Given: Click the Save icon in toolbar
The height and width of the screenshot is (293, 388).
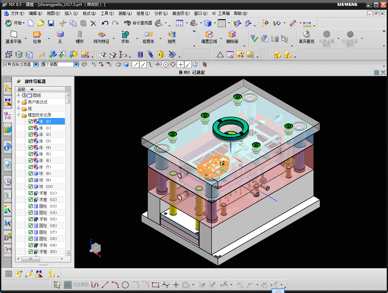Looking at the screenshot, I should [51, 23].
